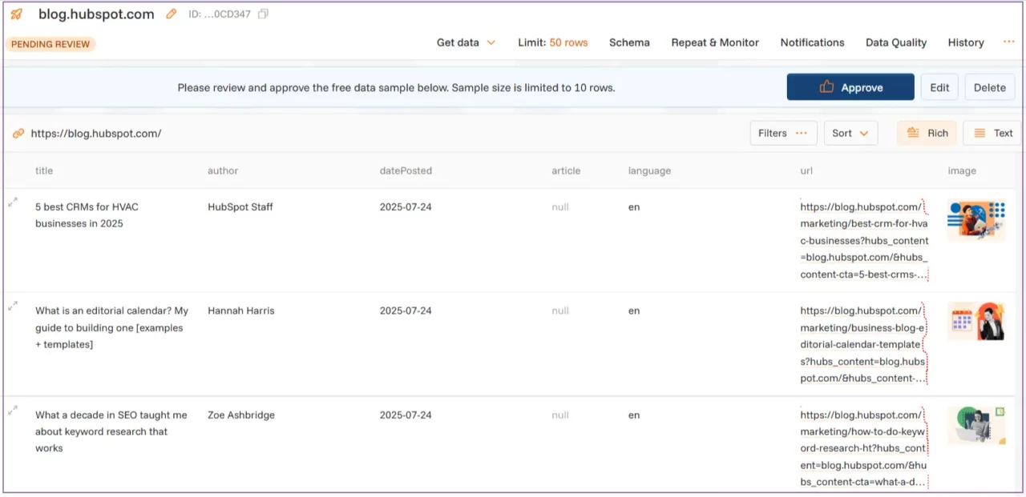Open the Schema tab

click(629, 42)
